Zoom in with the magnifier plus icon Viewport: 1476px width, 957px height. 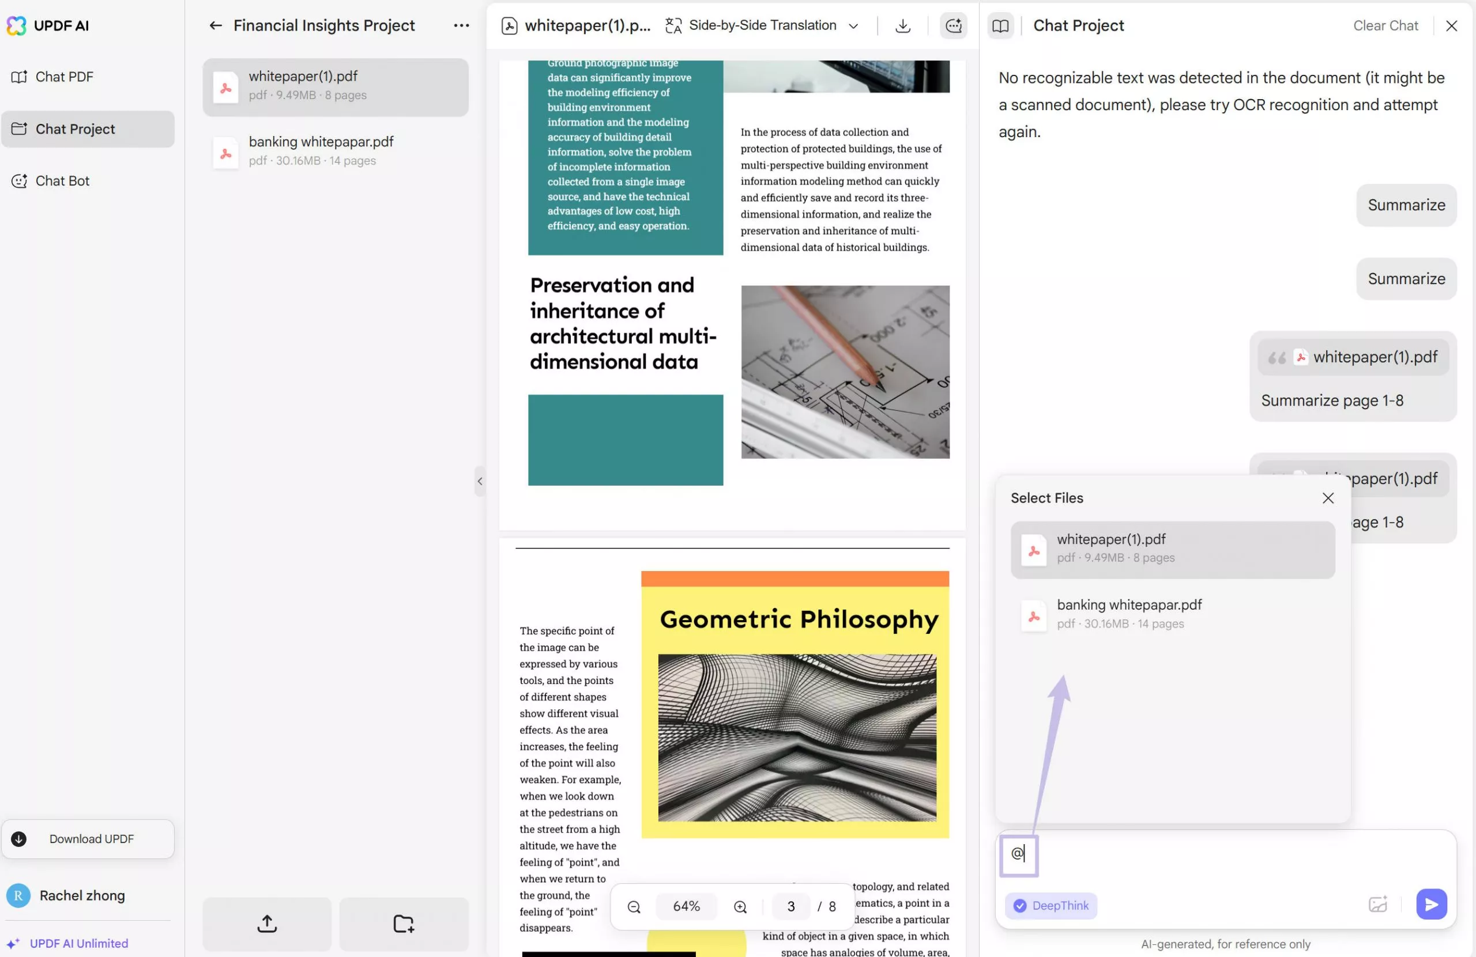coord(740,907)
